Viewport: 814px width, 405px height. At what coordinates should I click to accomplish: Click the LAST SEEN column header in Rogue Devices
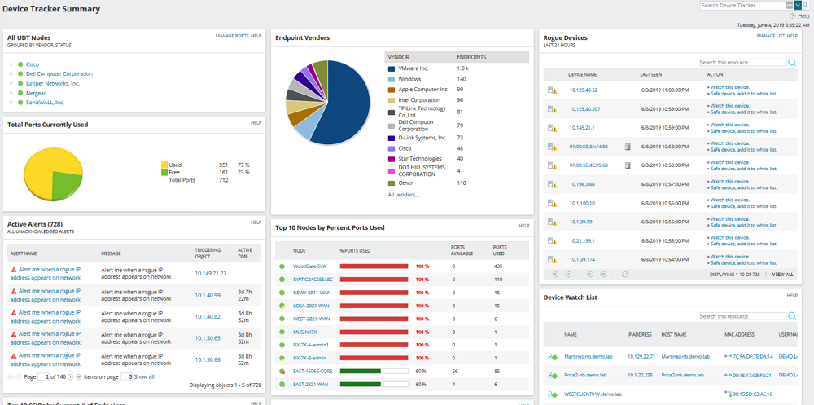[651, 75]
